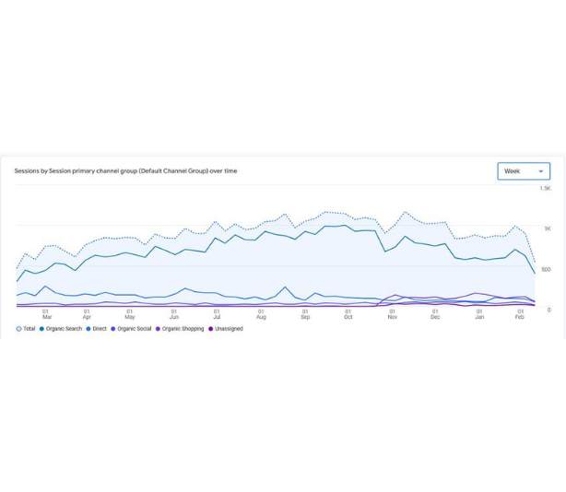Toggle the Unassigned legend item
Image resolution: width=566 pixels, height=492 pixels.
tap(229, 329)
